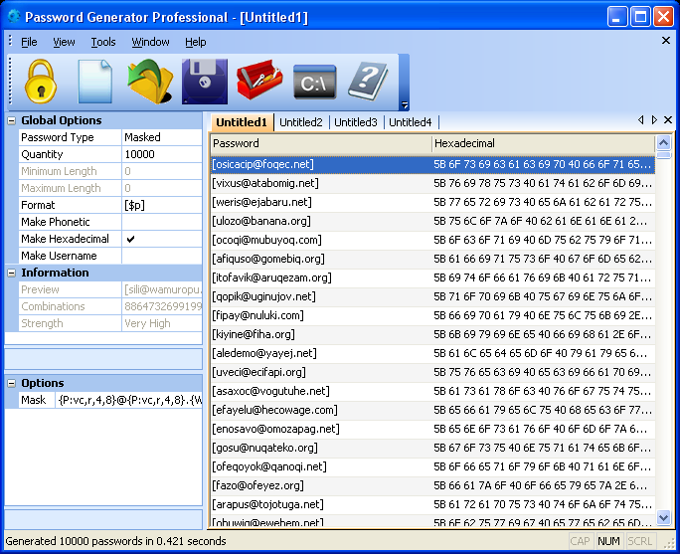This screenshot has width=680, height=554.
Task: Open the red toolbox options icon
Action: click(x=259, y=81)
